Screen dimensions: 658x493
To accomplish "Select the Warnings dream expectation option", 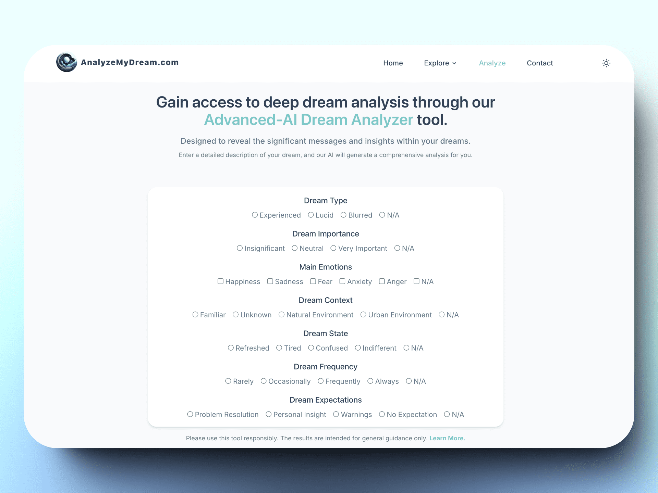I will [x=336, y=414].
